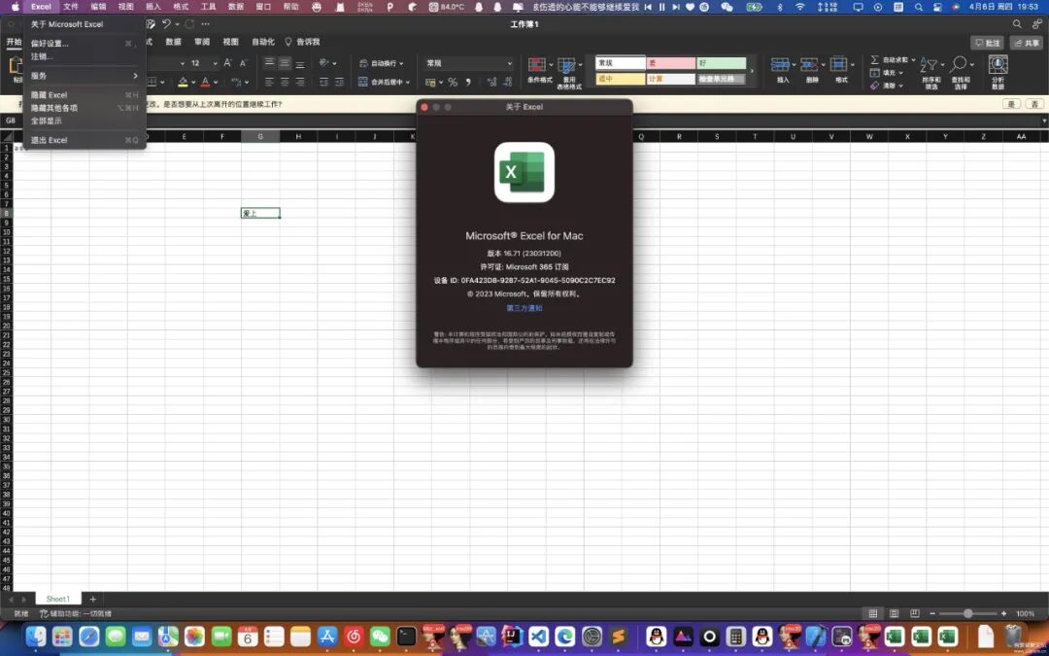Click the find and select (查找和选择) icon
The width and height of the screenshot is (1049, 656).
pyautogui.click(x=958, y=65)
